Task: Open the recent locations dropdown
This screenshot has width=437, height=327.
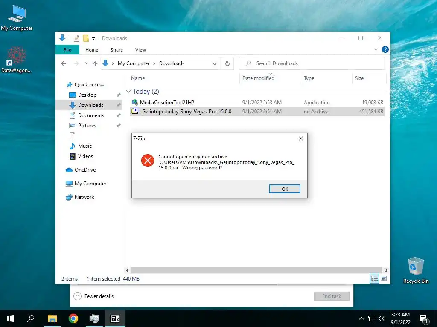Action: 86,63
